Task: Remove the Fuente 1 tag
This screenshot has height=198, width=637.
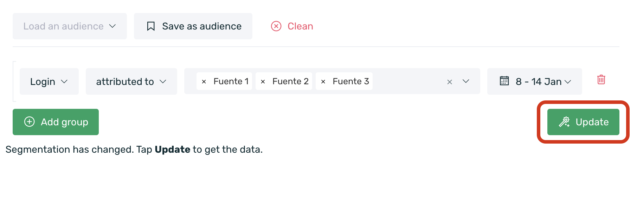Action: (x=204, y=81)
